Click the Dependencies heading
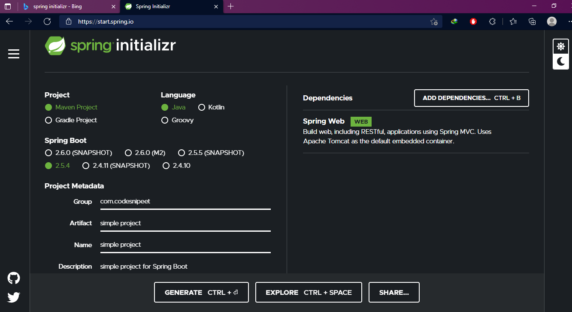 (328, 98)
